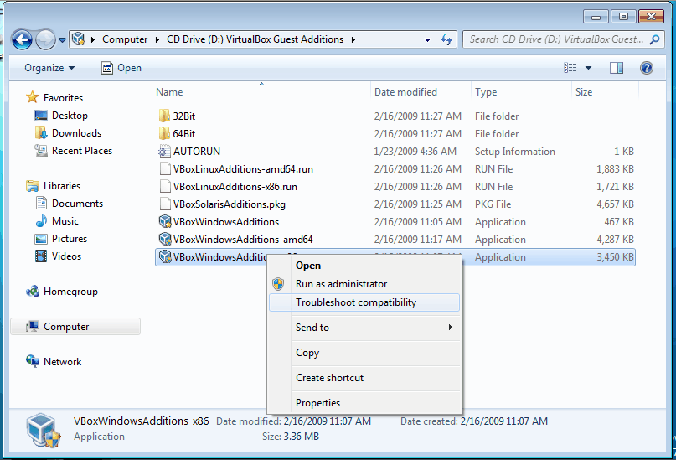
Task: Select Network in the navigation pane
Action: (x=62, y=362)
